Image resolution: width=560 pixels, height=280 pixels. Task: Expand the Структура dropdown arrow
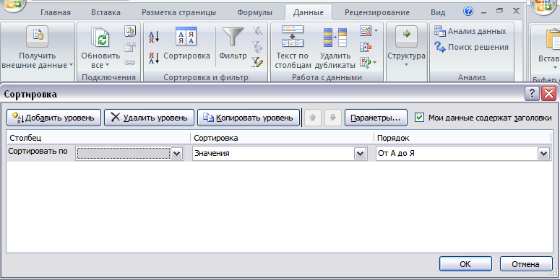point(406,65)
